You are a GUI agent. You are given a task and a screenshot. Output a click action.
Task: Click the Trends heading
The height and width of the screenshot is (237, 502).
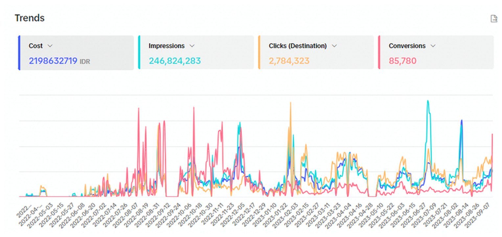(30, 18)
